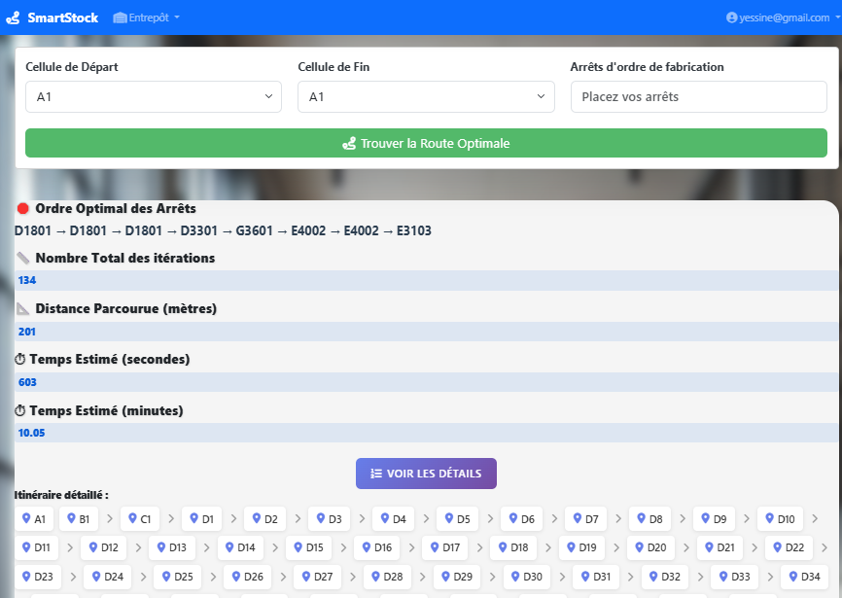Select the D20 stop chip
The height and width of the screenshot is (598, 842).
click(649, 547)
